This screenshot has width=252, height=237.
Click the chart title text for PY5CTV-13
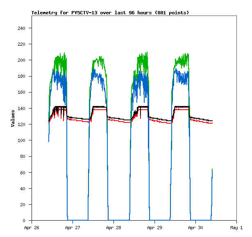[x=110, y=13]
